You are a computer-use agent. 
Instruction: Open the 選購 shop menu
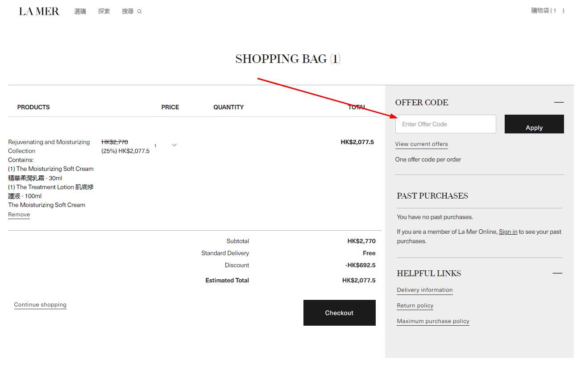80,12
